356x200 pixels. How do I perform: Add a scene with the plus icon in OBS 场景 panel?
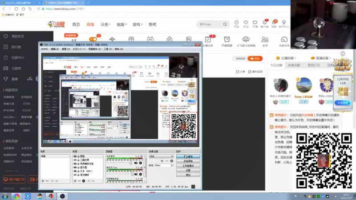pyautogui.click(x=43, y=181)
